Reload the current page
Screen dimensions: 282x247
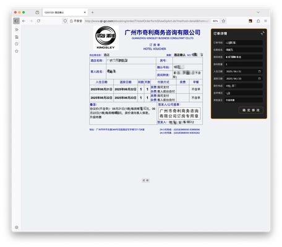point(38,21)
